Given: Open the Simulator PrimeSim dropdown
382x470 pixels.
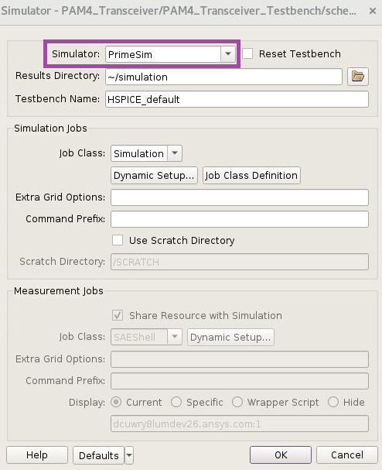Looking at the screenshot, I should click(228, 54).
